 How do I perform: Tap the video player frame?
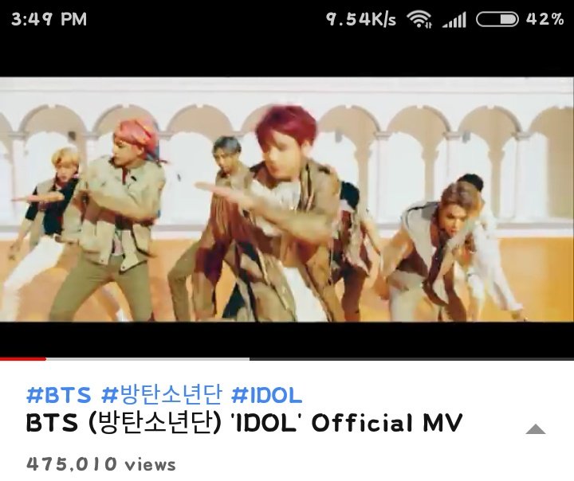pos(287,199)
